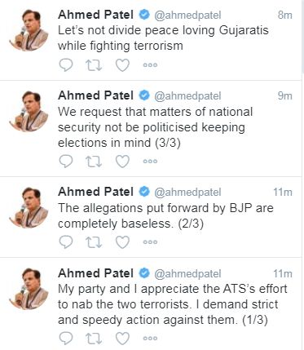Click the profile photo on the (1/3) tweet
Image resolution: width=304 pixels, height=350 pixels.
coord(29,289)
